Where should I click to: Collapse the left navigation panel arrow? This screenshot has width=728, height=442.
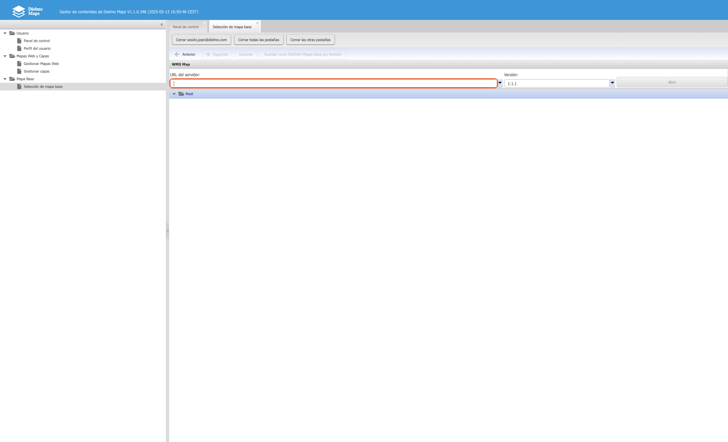[x=162, y=25]
